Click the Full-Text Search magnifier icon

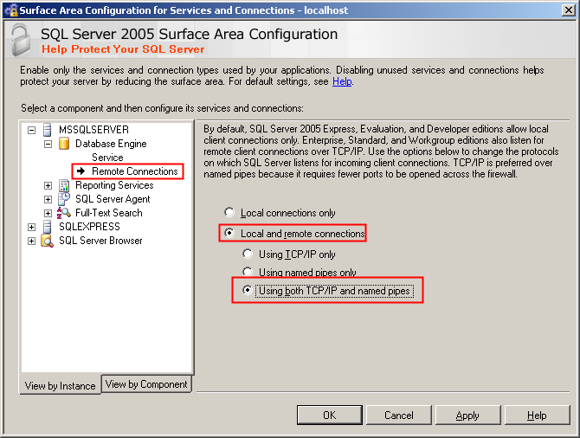click(63, 213)
